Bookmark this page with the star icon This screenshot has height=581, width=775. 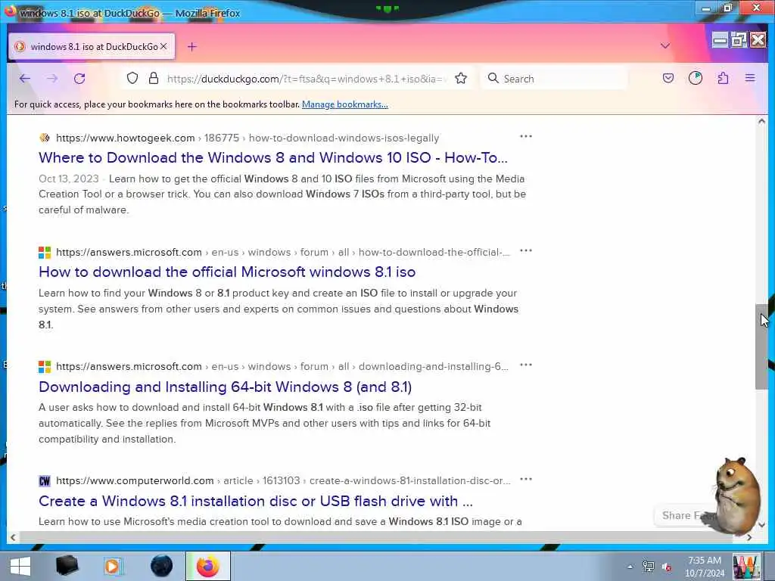461,79
